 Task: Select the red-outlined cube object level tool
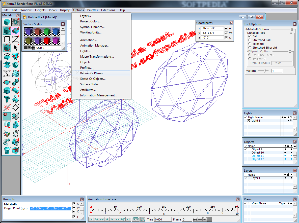[x=7, y=48]
